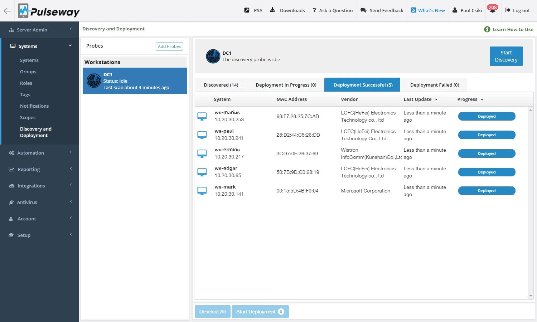Expand the Automation section chevron
537x322 pixels.
click(71, 152)
